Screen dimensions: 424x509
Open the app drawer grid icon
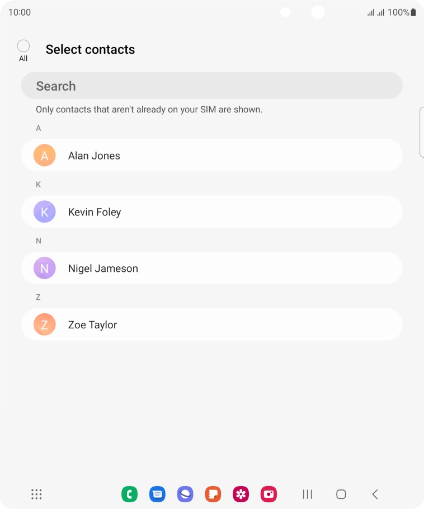click(36, 494)
